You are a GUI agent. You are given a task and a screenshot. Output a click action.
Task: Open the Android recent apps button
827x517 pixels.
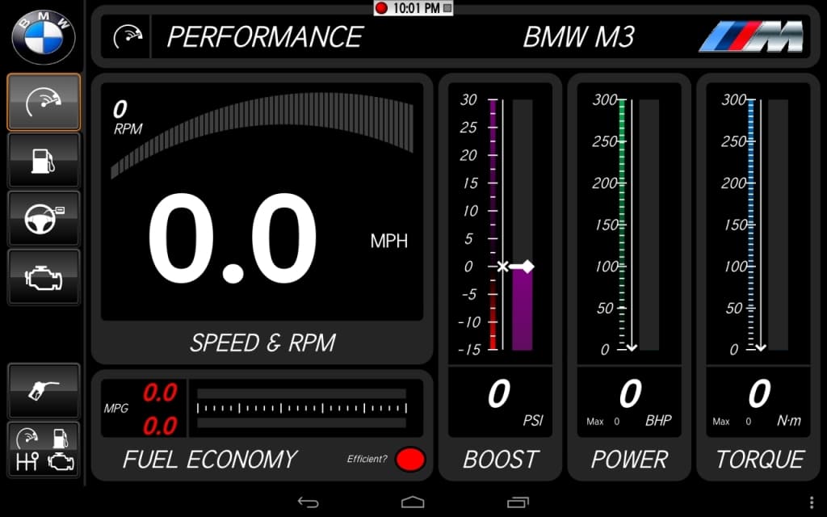pyautogui.click(x=518, y=502)
